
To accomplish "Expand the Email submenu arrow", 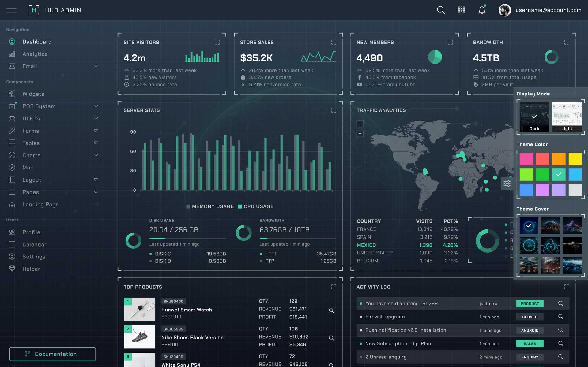I will click(x=96, y=66).
